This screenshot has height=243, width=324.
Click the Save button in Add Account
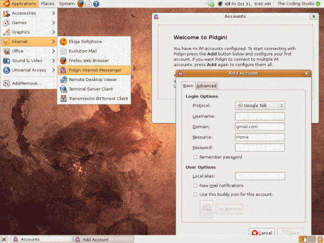pyautogui.click(x=291, y=233)
